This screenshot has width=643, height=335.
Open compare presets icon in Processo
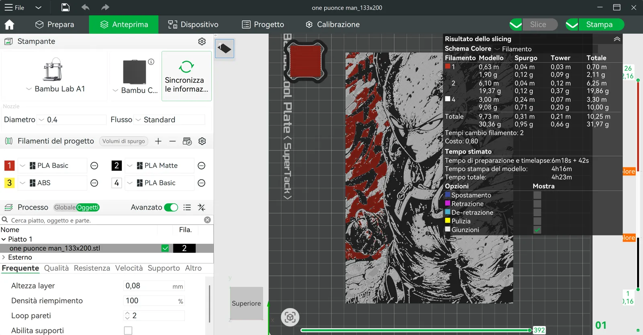click(x=202, y=207)
